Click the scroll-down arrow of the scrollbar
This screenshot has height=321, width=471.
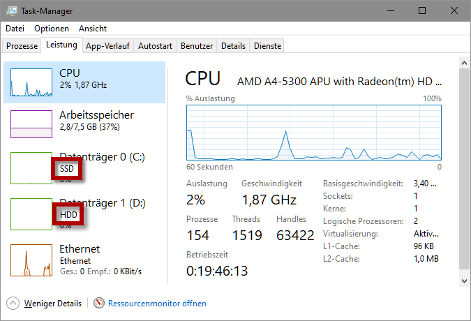(465, 281)
